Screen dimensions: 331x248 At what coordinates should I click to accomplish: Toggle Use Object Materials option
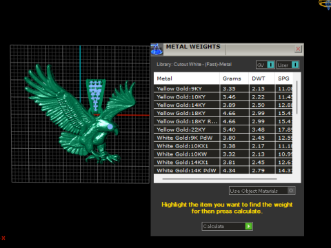262,191
